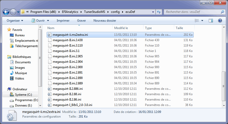The width and height of the screenshot is (228, 124).
Task: Create a new folder with Nouveau dossier
Action: pyautogui.click(x=105, y=21)
